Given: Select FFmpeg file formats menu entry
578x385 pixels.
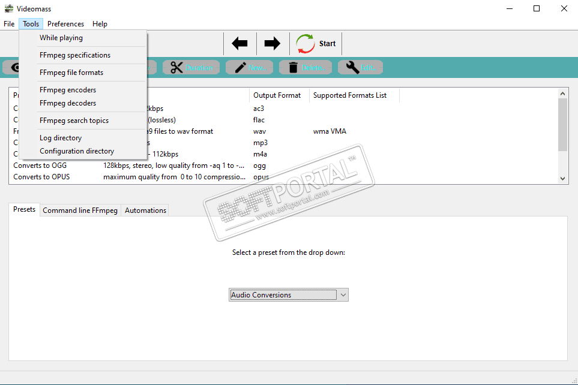Looking at the screenshot, I should tap(83, 72).
